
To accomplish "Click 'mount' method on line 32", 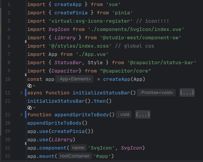I will pos(47,156).
